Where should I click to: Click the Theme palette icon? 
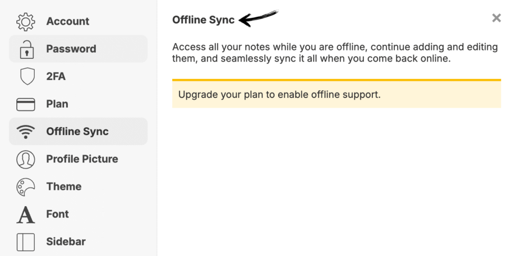(x=26, y=187)
